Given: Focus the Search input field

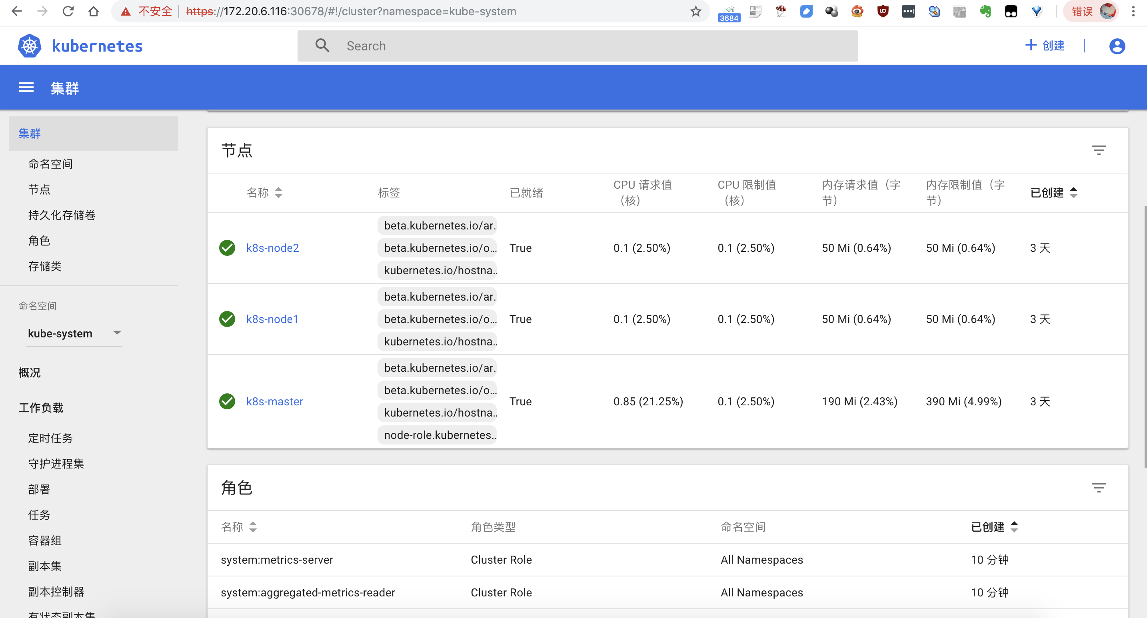Looking at the screenshot, I should [579, 46].
